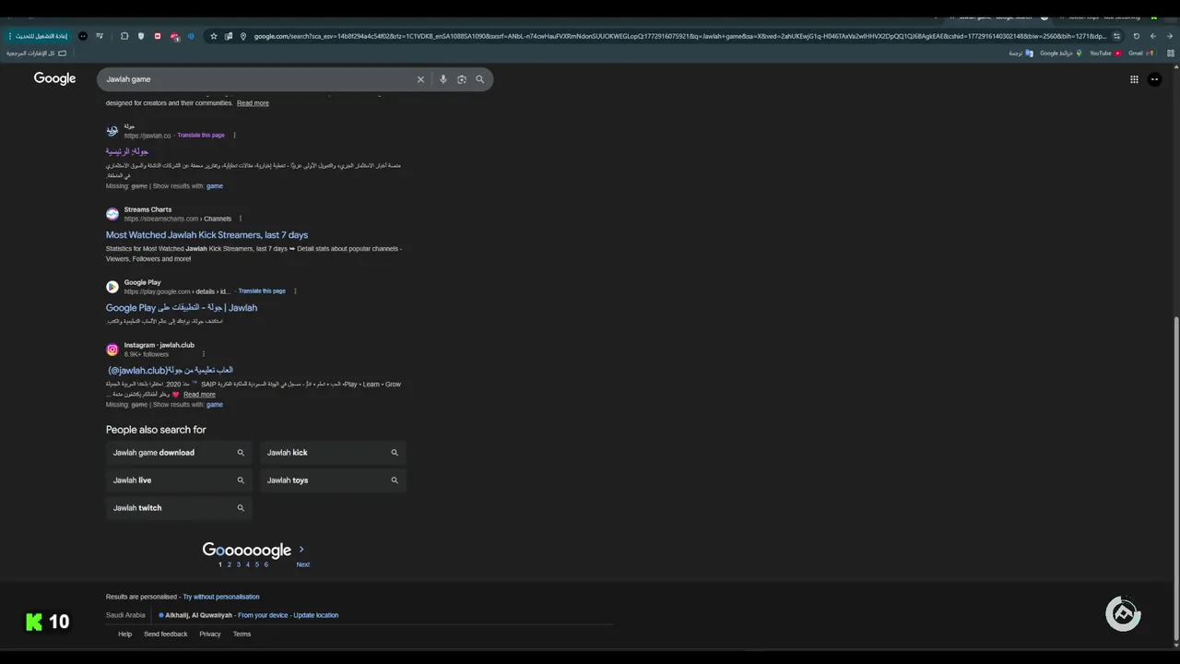Go to results page 6
The image size is (1180, 664).
coord(266,564)
